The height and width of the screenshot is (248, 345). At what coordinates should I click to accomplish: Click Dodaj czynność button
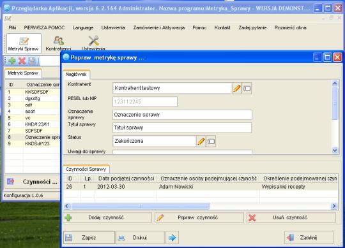pos(107,217)
